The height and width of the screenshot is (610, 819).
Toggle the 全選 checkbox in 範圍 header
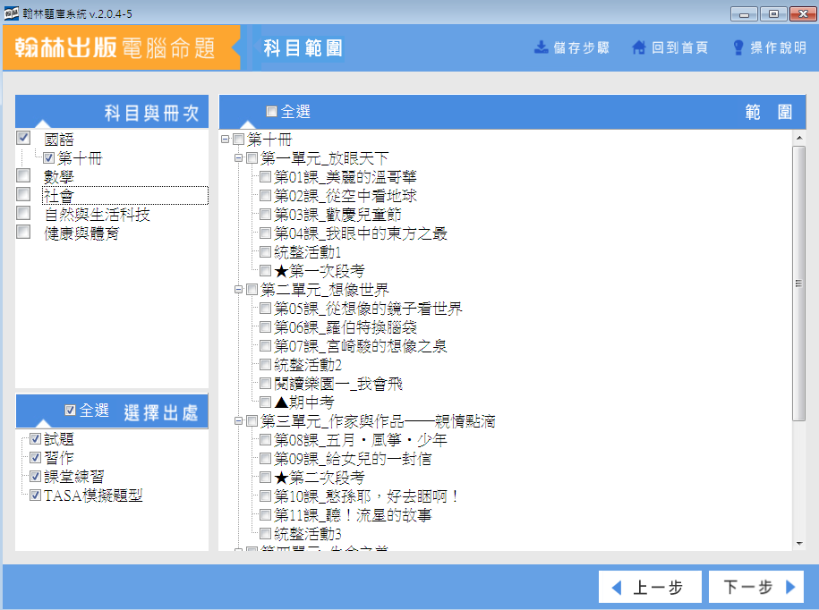click(x=272, y=112)
